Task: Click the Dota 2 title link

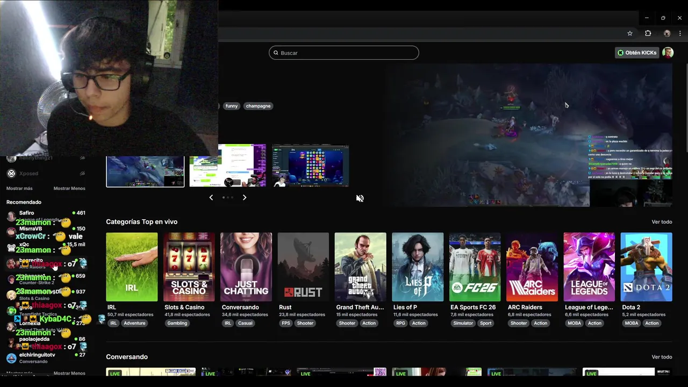Action: click(631, 307)
